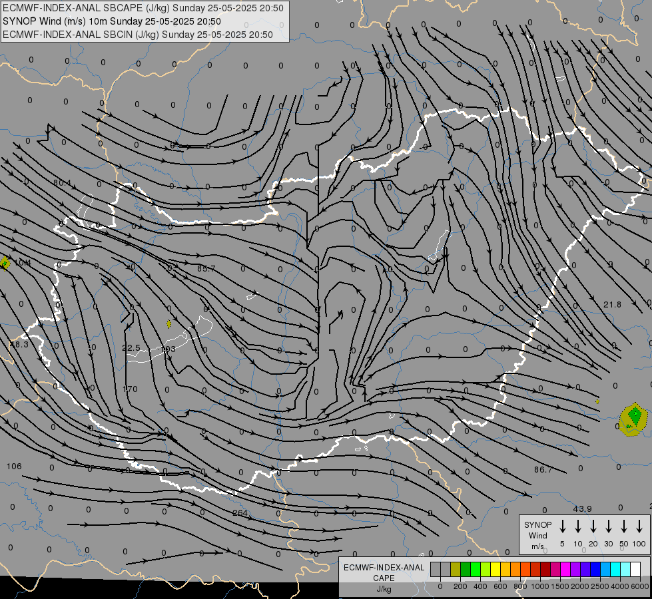Click the 10 m/s wind arrow in legend
This screenshot has height=599, width=652.
[577, 526]
